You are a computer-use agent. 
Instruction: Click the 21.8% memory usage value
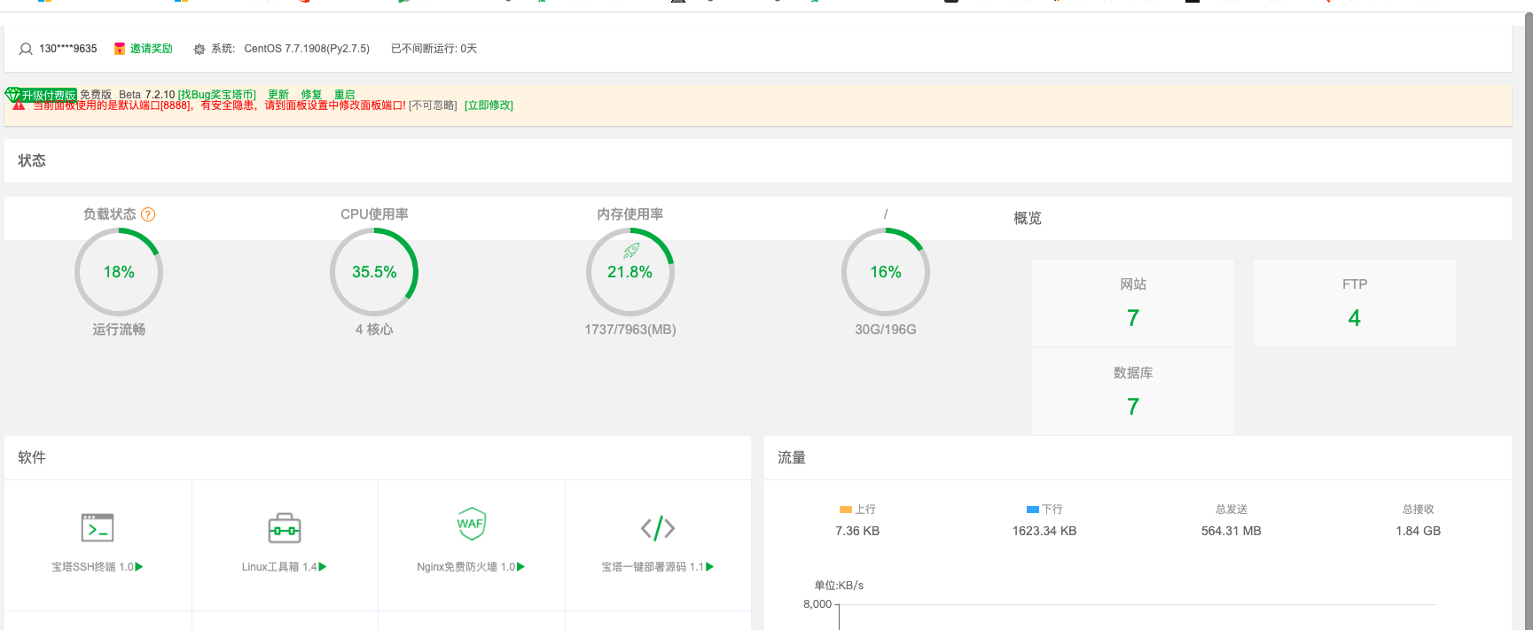click(x=630, y=273)
